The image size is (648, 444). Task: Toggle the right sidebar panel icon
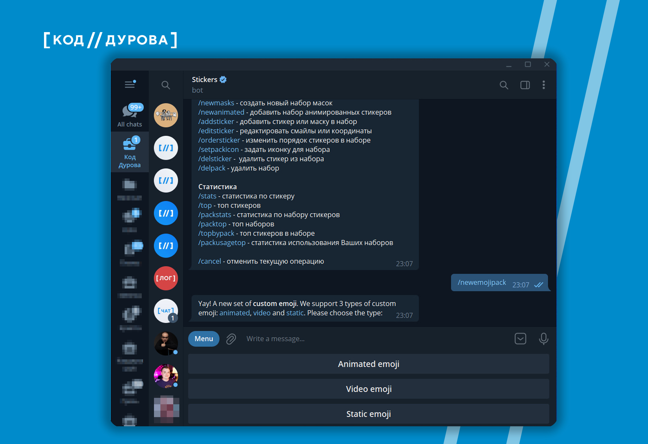click(525, 85)
